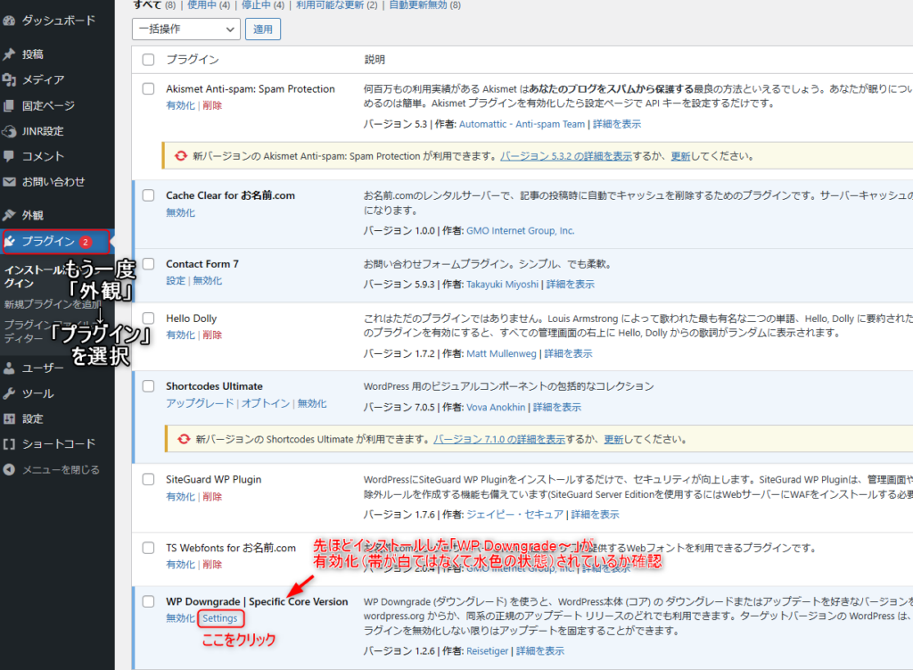The image size is (913, 670).
Task: Open WP Downgrade Settings link
Action: click(x=220, y=618)
